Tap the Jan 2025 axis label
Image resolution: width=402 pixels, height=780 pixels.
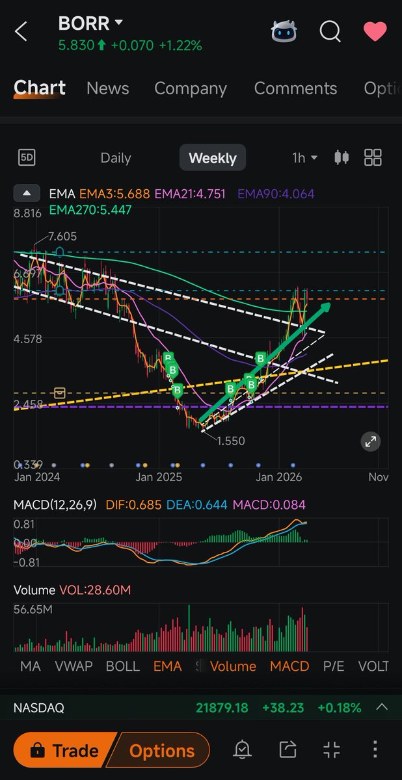pyautogui.click(x=160, y=477)
